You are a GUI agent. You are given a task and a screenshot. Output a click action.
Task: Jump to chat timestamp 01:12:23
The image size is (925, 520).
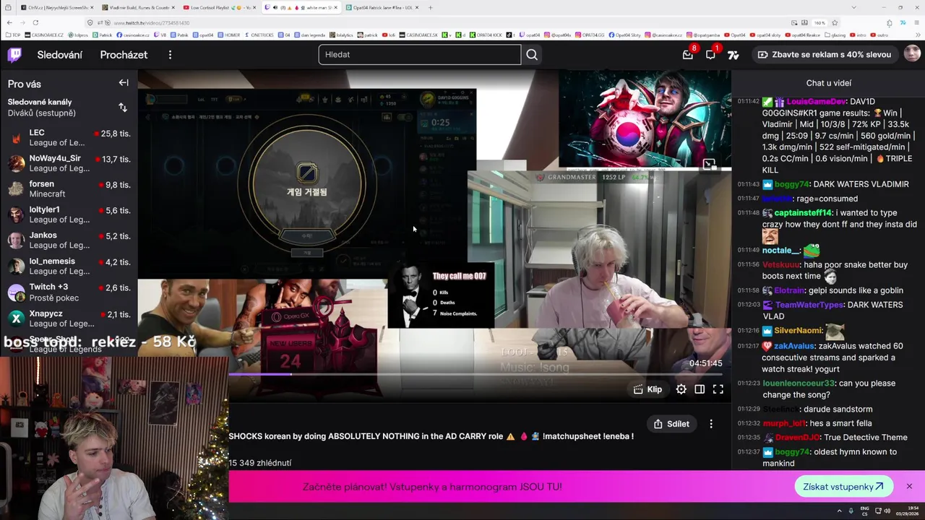[x=748, y=383]
